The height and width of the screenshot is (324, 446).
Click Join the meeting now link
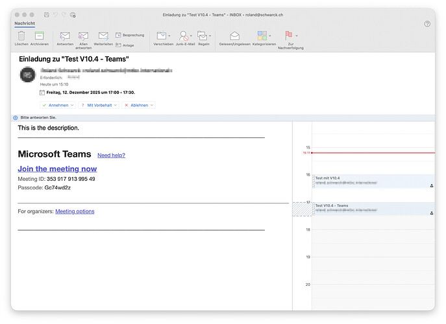[57, 169]
